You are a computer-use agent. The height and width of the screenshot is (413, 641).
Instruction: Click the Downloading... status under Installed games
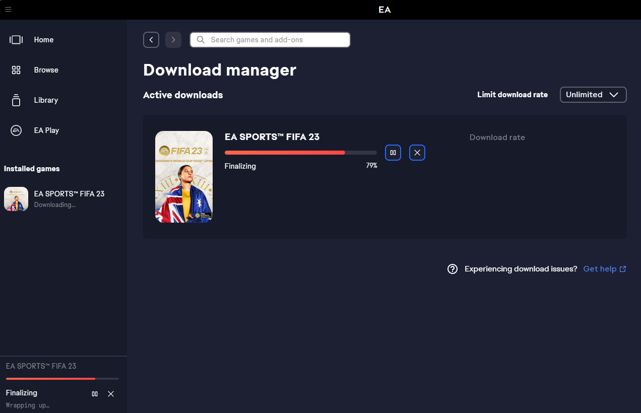(55, 205)
